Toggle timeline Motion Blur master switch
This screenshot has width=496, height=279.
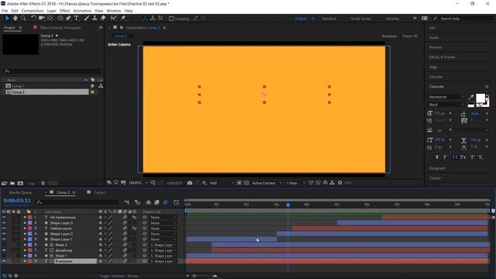tap(165, 202)
